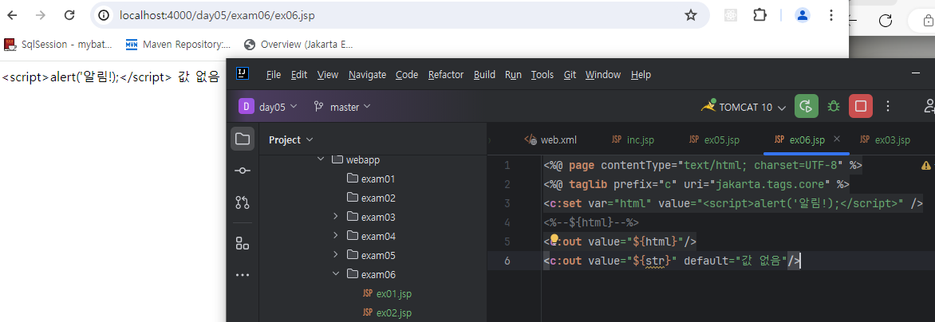This screenshot has height=322, width=935.
Task: Click the yellow lightbulb intention icon
Action: tap(554, 240)
